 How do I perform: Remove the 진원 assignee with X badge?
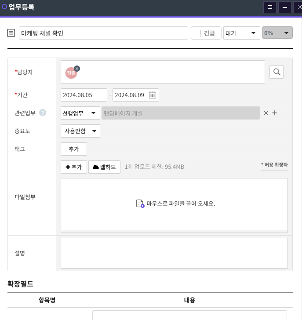77,68
